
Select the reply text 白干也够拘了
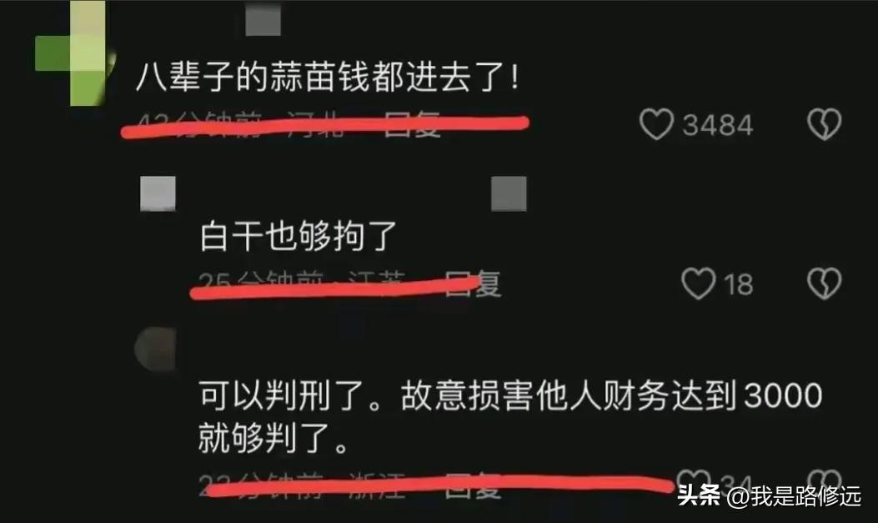coord(299,236)
